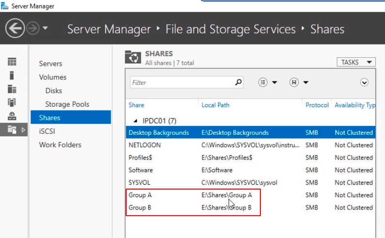Image resolution: width=385 pixels, height=238 pixels.
Task: Click the NETLOGON local path cell
Action: click(251, 145)
